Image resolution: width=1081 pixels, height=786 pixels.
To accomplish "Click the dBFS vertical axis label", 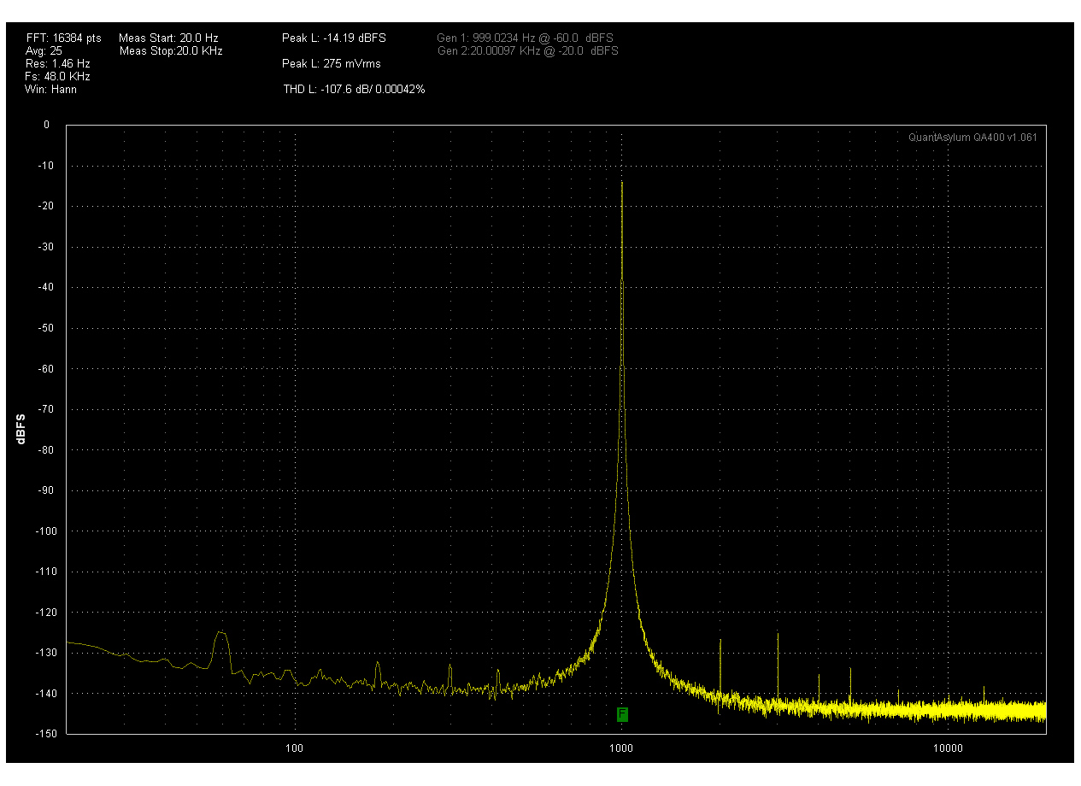I will pos(21,429).
